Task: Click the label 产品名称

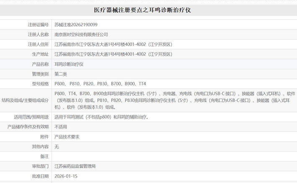Action: click(40, 64)
